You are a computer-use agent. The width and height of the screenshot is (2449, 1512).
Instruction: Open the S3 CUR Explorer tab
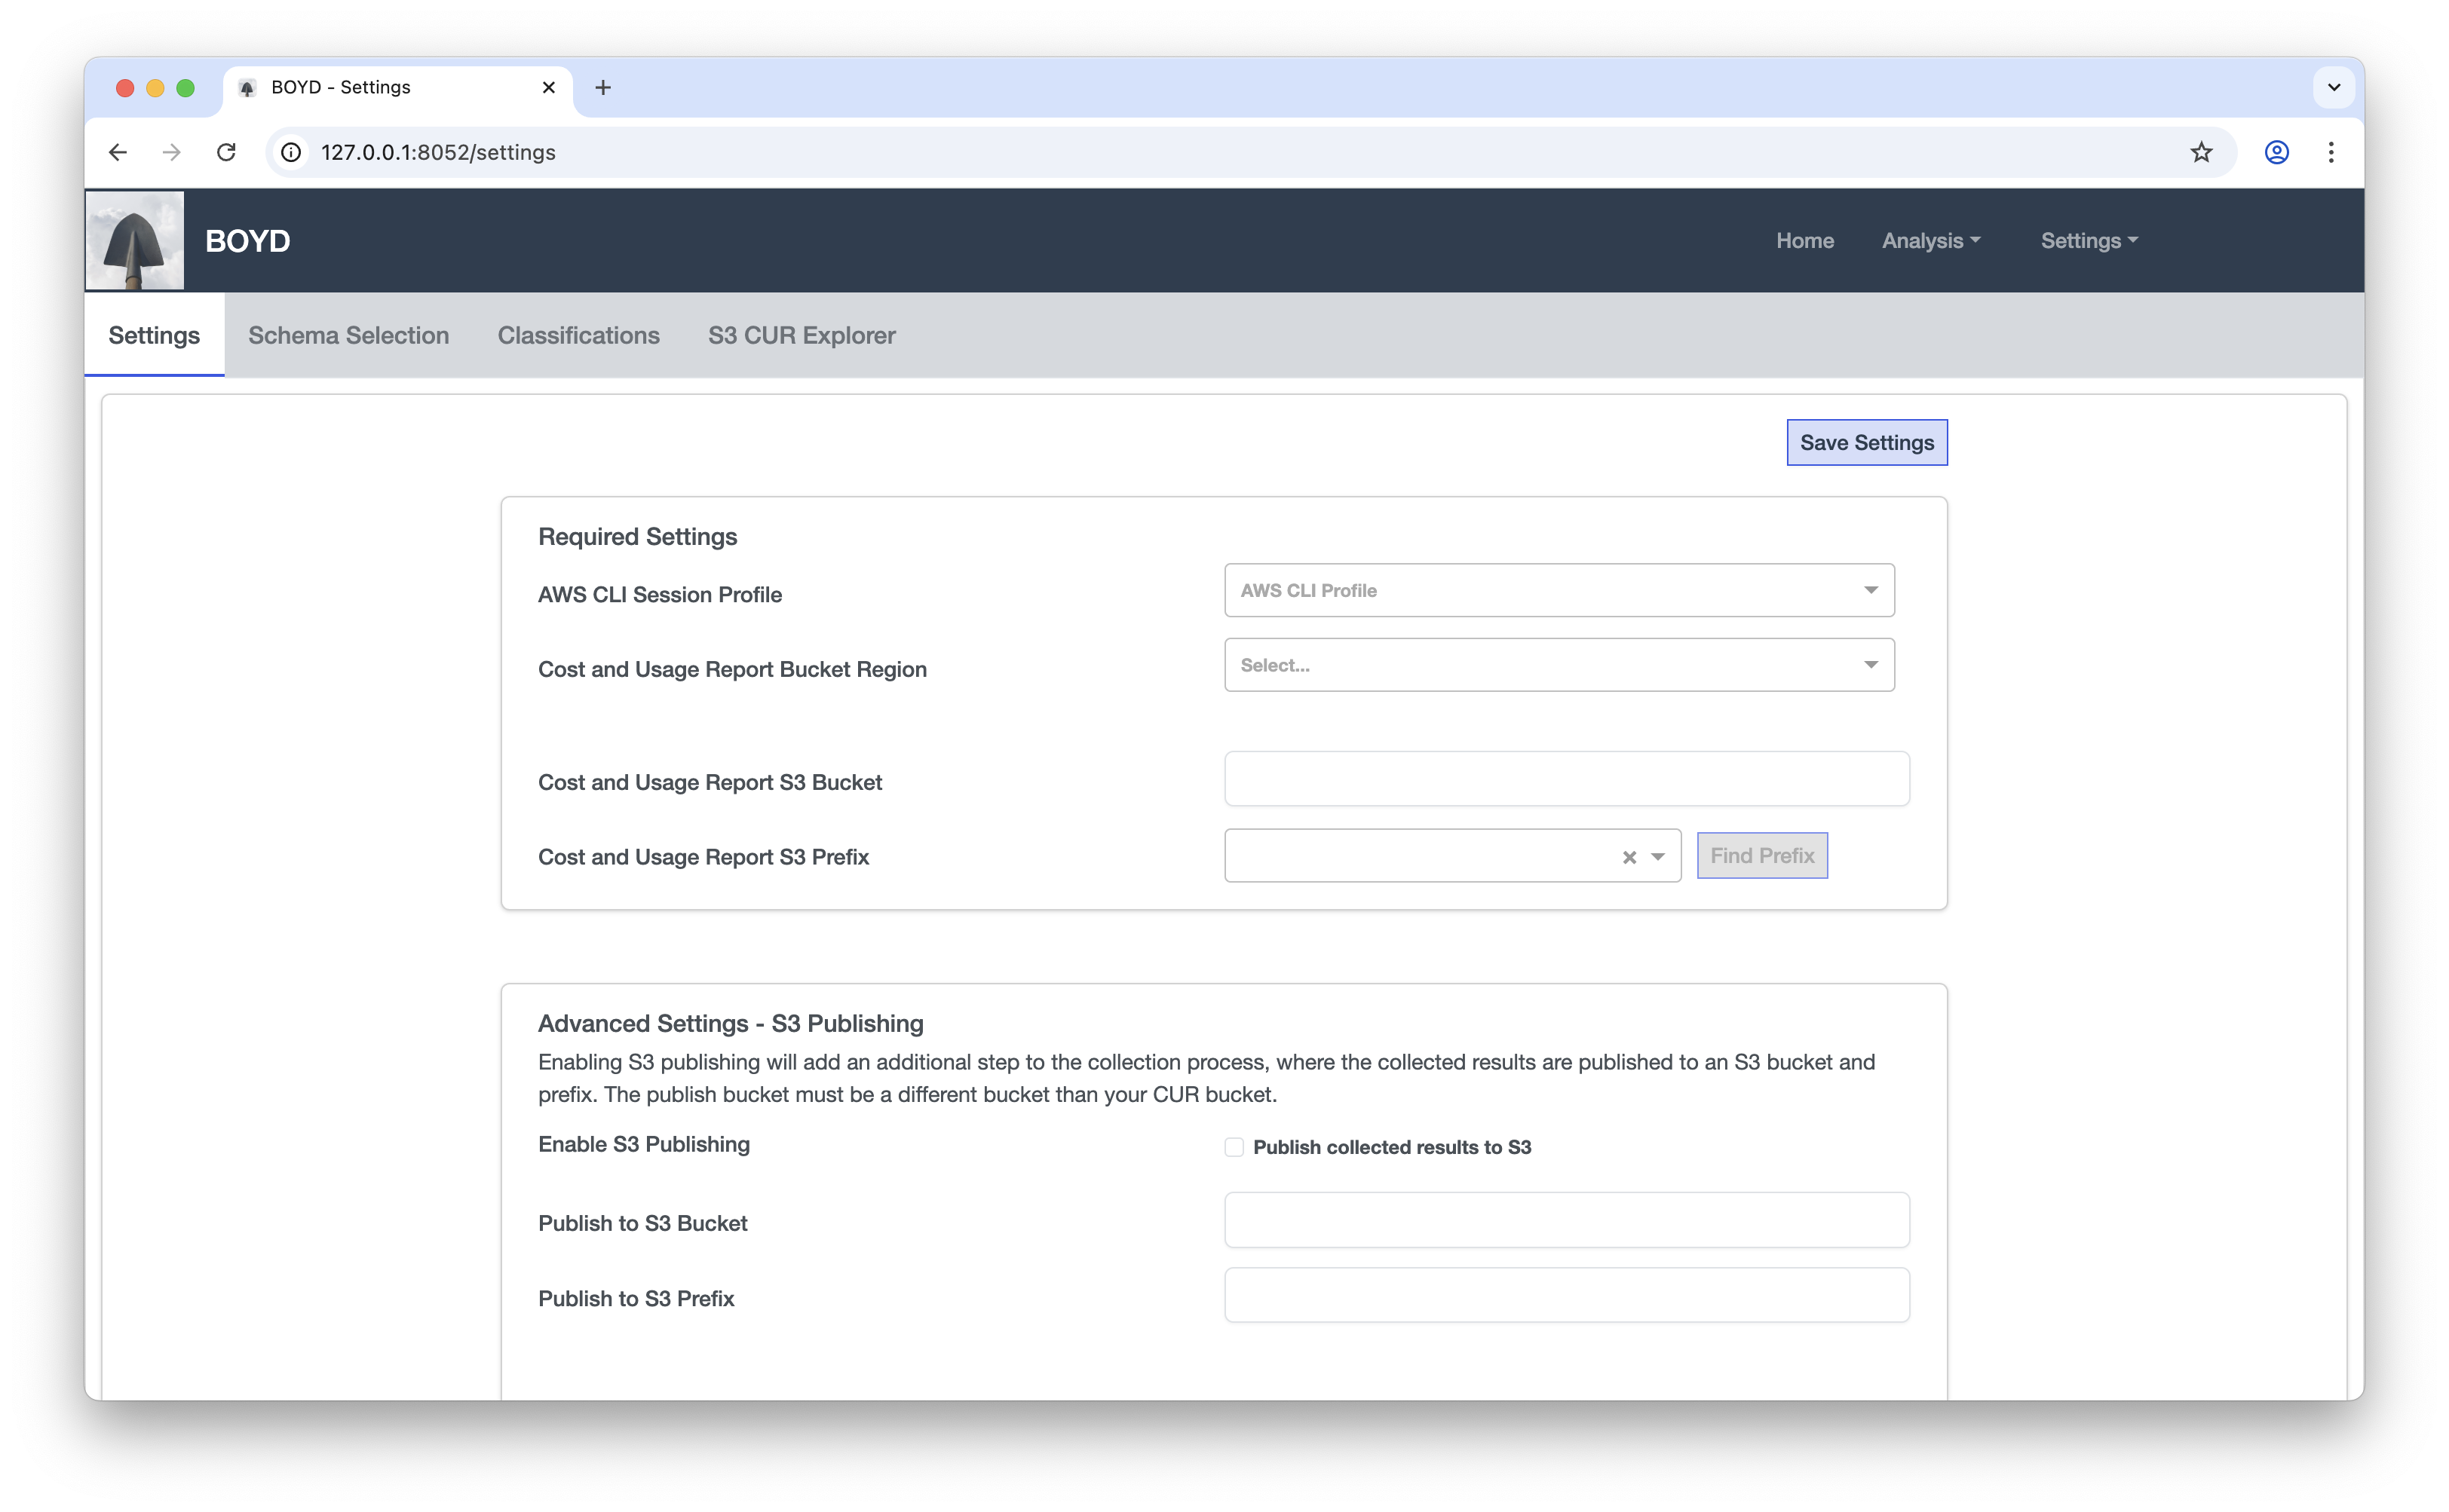(x=802, y=335)
